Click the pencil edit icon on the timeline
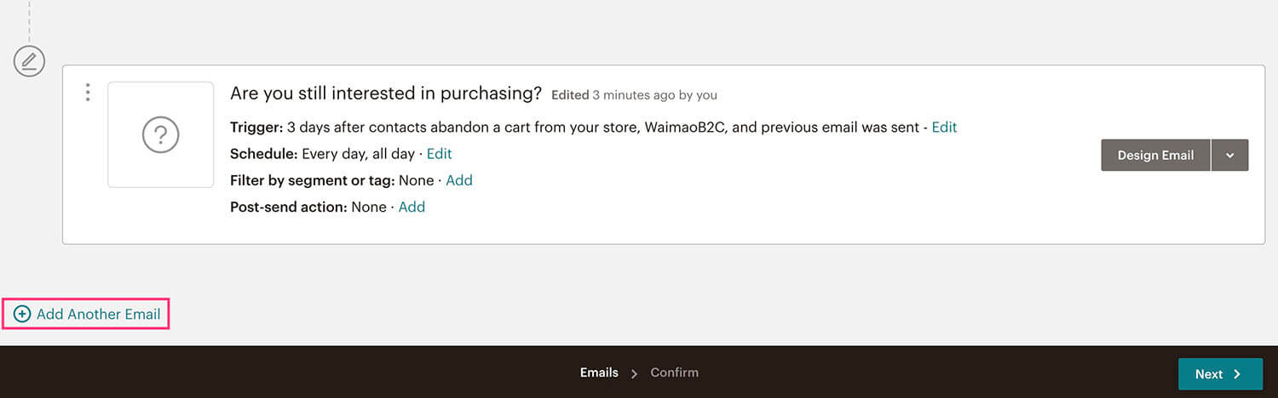 [29, 61]
